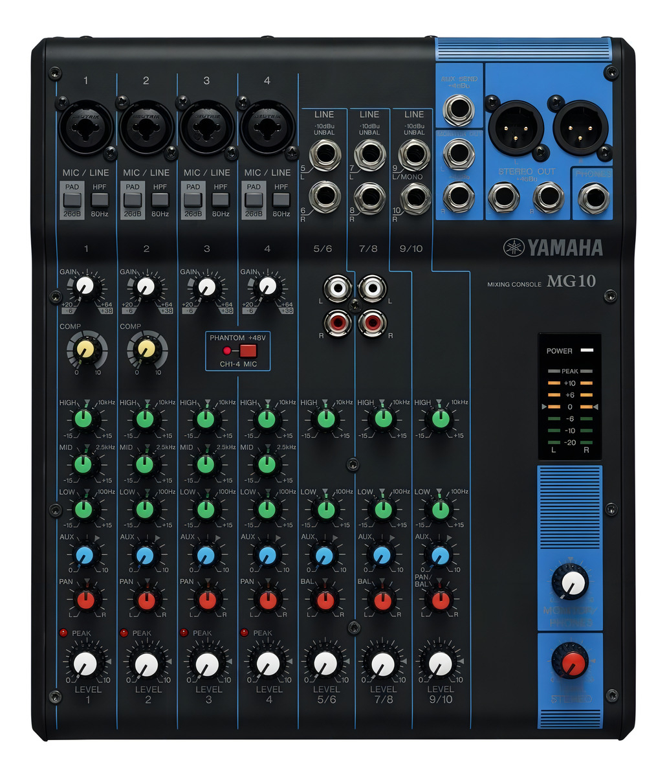The image size is (667, 777).
Task: Turn the MID EQ knob on channel 2
Action: tap(146, 466)
